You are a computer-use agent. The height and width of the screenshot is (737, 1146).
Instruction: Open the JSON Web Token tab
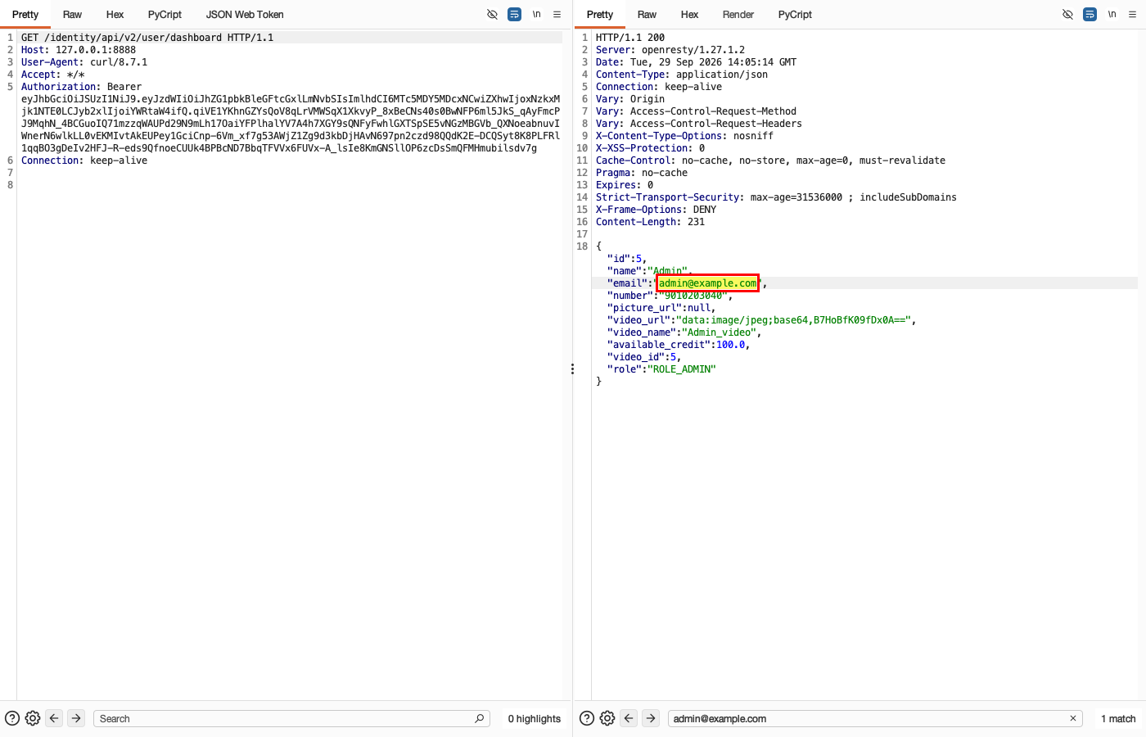point(245,15)
